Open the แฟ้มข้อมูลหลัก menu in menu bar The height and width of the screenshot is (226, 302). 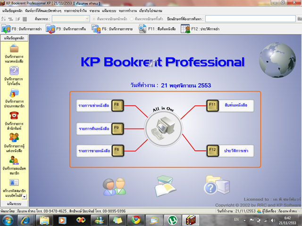[12, 11]
